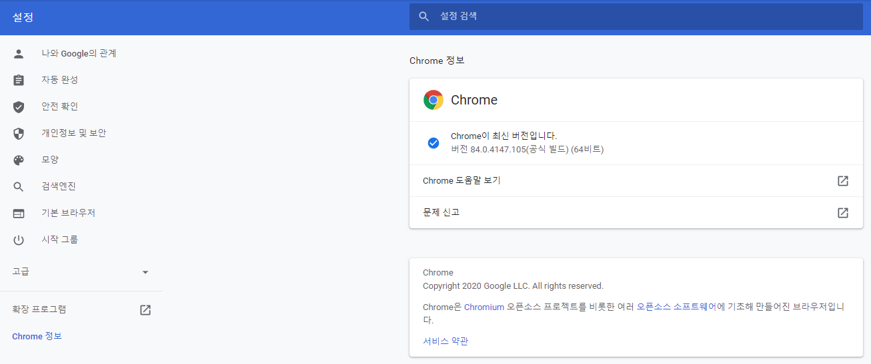The image size is (871, 364).
Task: Click the palette icon for 모양
Action: pos(19,160)
